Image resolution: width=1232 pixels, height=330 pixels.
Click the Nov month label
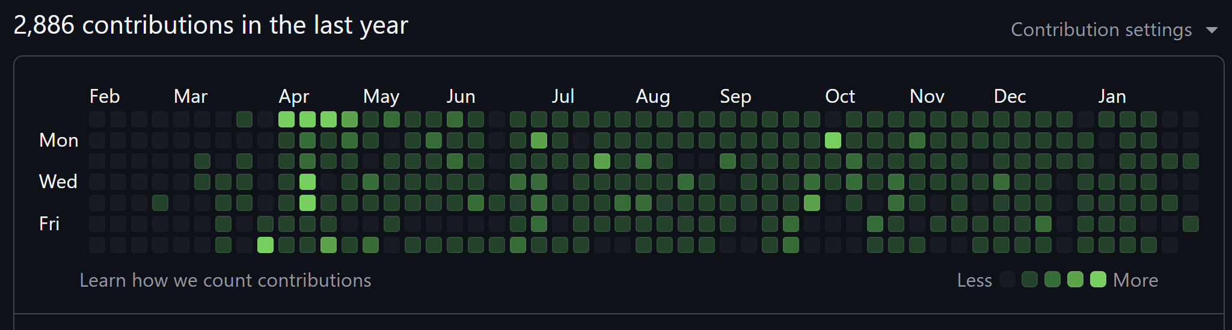point(927,96)
